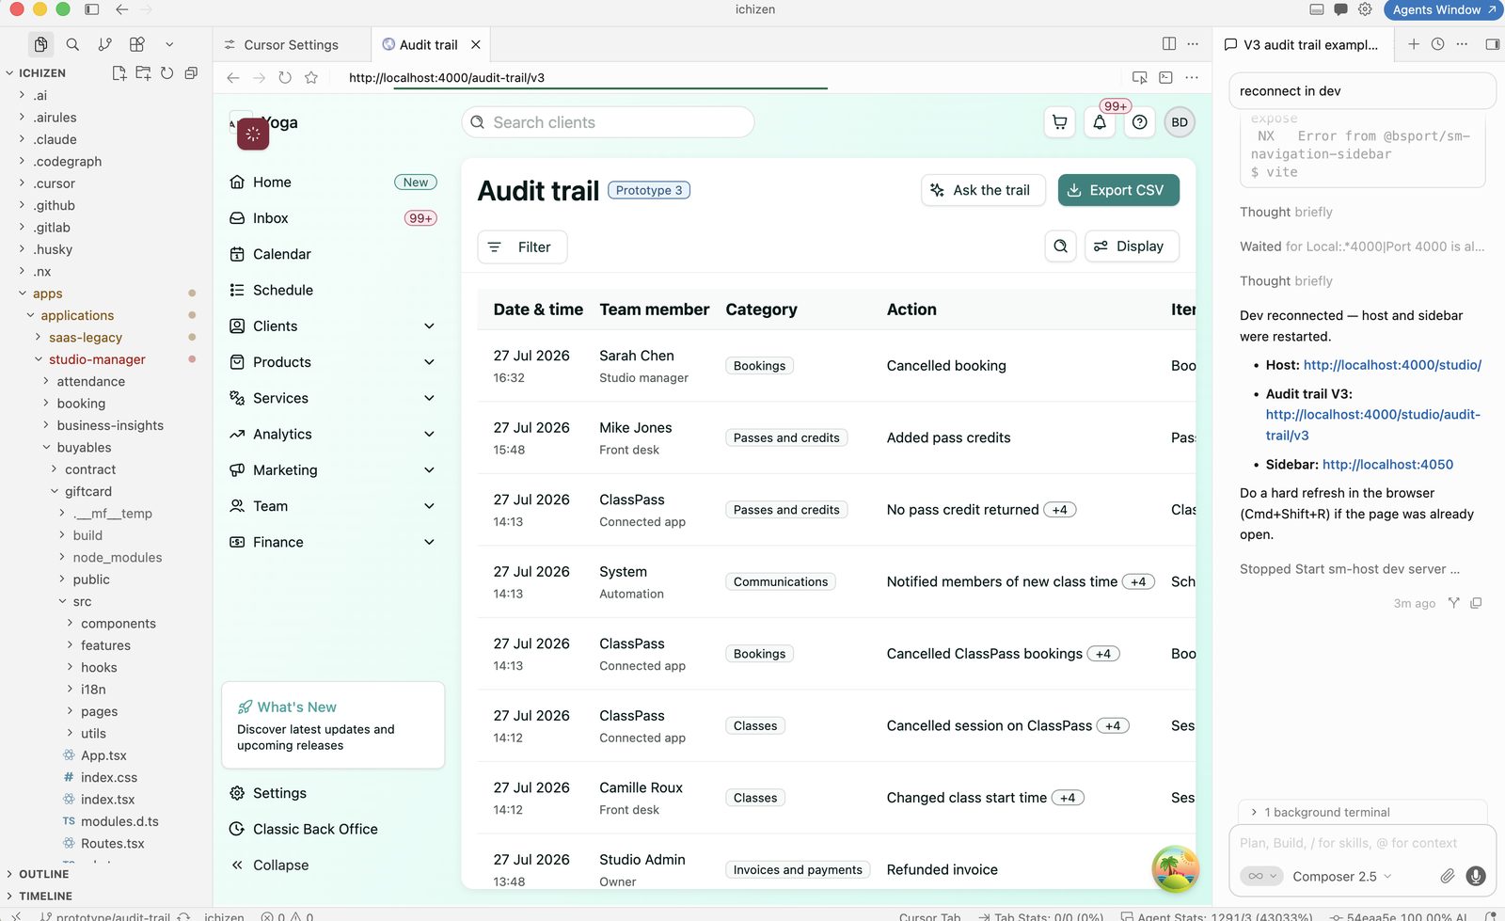Expand the Finance menu chevron

[429, 542]
